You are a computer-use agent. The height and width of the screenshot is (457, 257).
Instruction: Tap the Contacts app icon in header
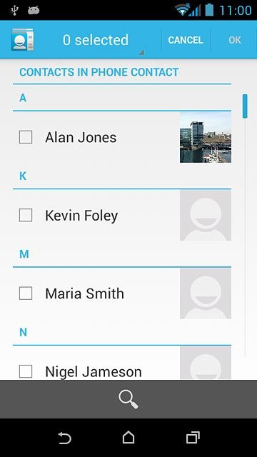click(22, 40)
